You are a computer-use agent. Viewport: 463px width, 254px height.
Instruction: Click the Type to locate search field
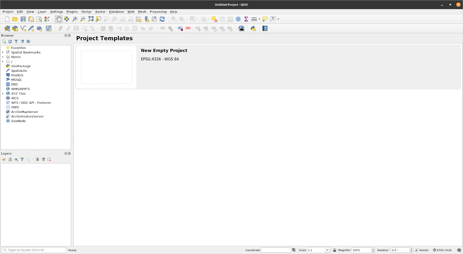tap(34, 250)
